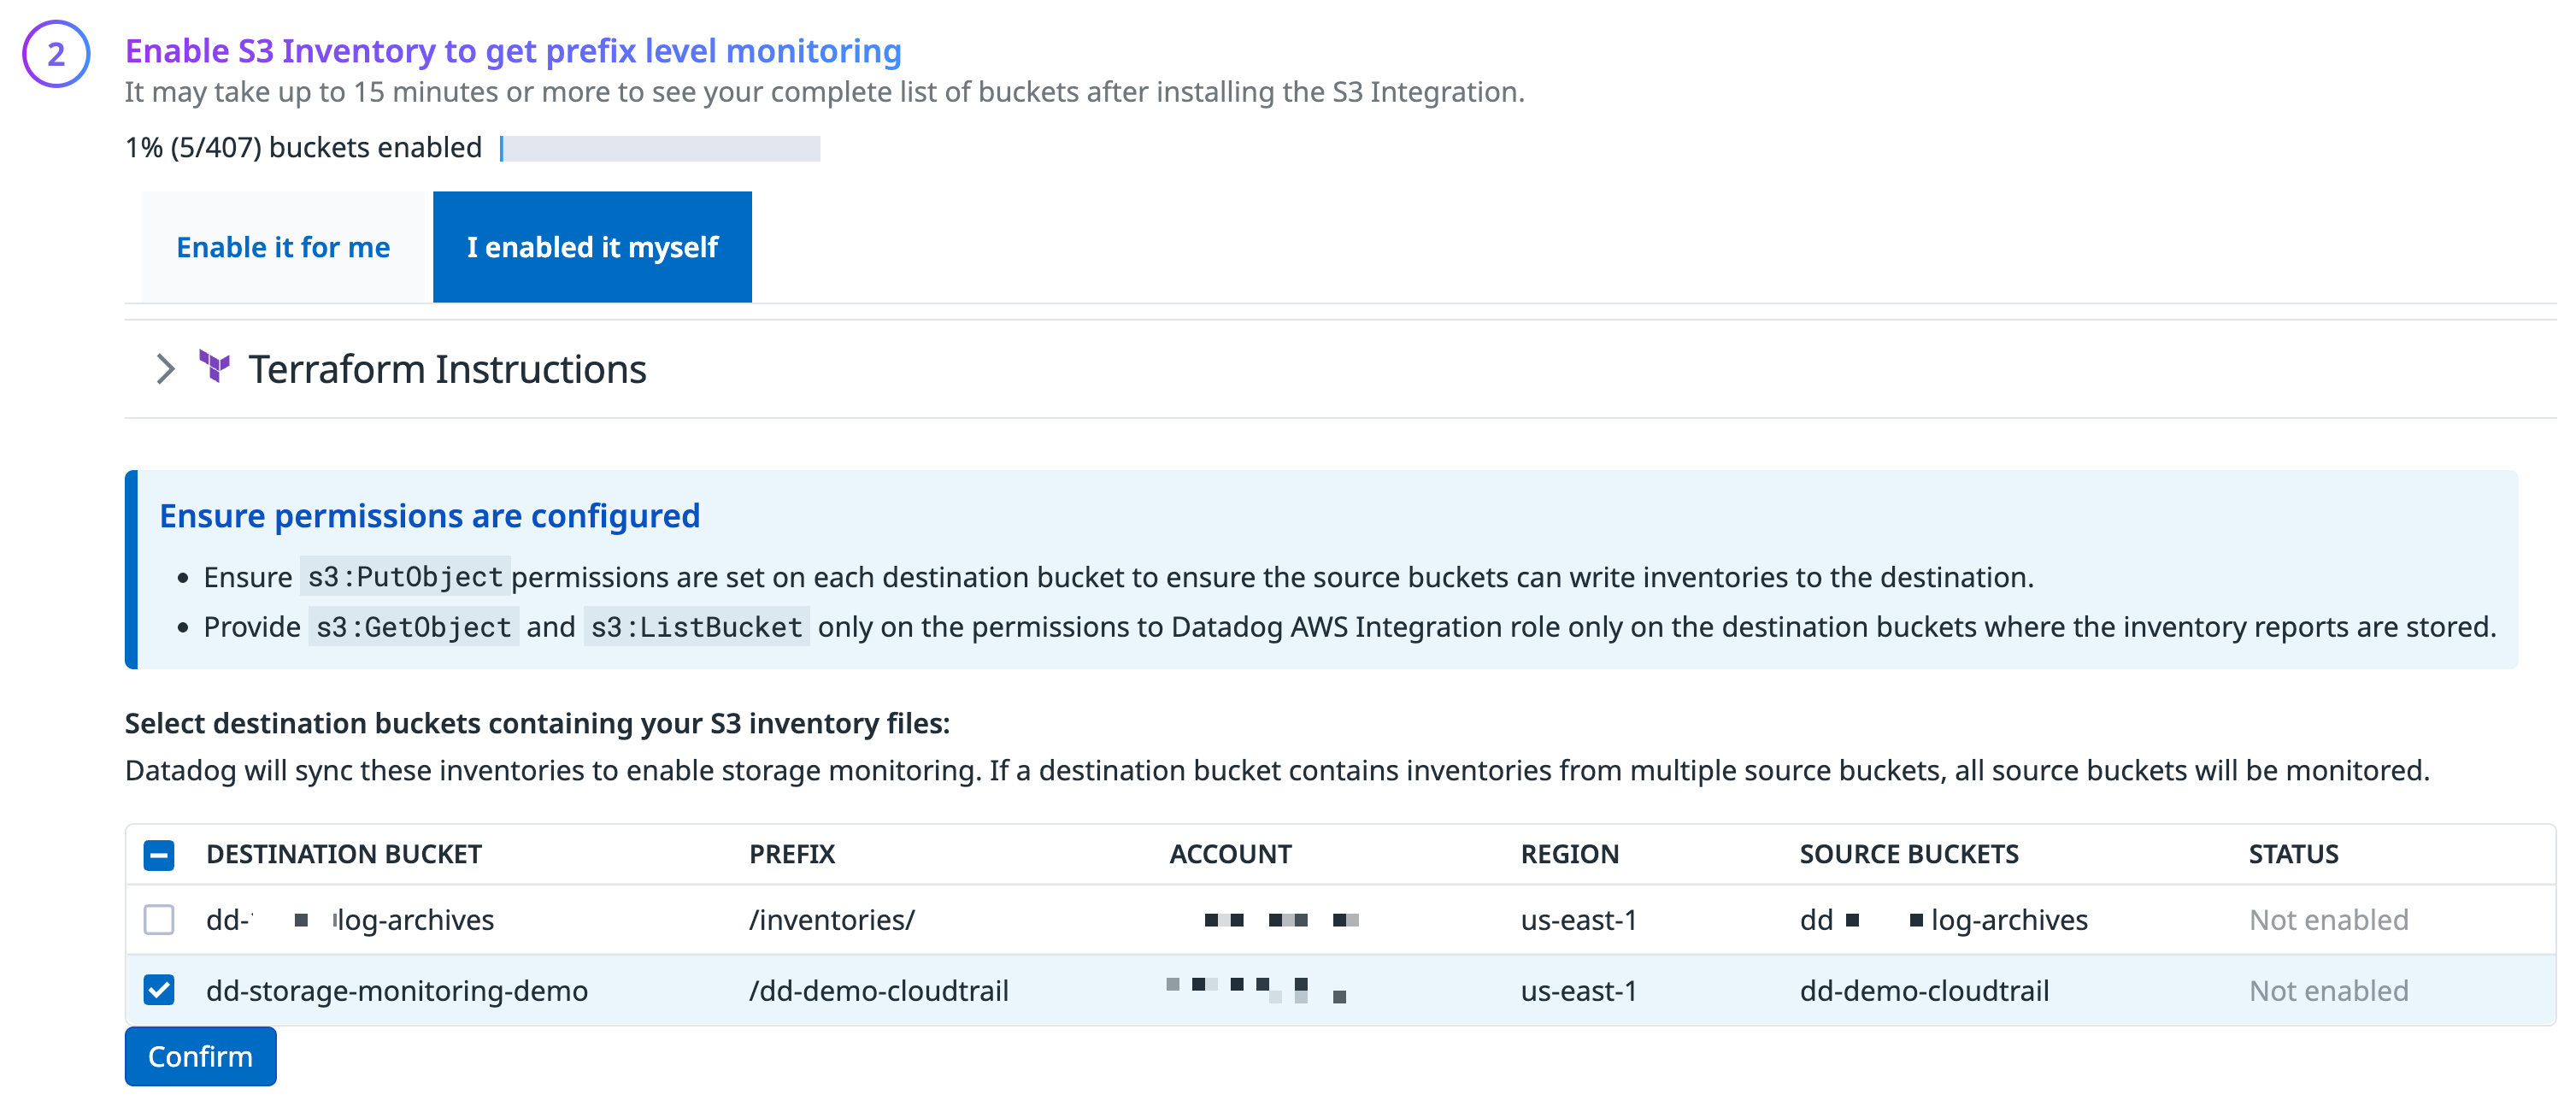Viewport: 2576px width, 1106px height.
Task: Uncheck the dd-storage-monitoring-demo checkbox
Action: point(159,991)
